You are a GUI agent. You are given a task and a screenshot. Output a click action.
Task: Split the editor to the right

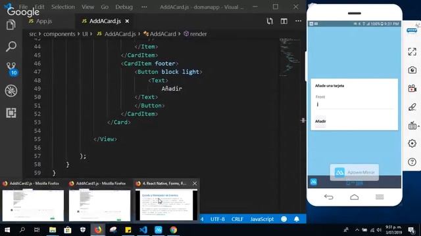pyautogui.click(x=284, y=21)
